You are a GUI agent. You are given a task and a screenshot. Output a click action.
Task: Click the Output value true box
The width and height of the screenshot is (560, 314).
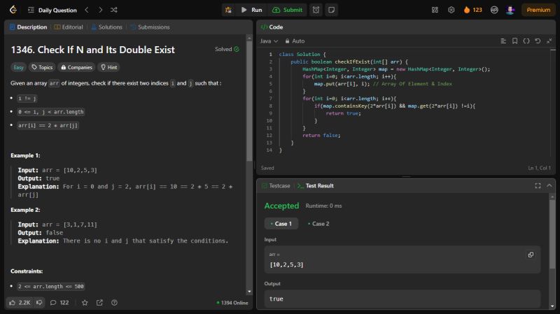(x=402, y=299)
